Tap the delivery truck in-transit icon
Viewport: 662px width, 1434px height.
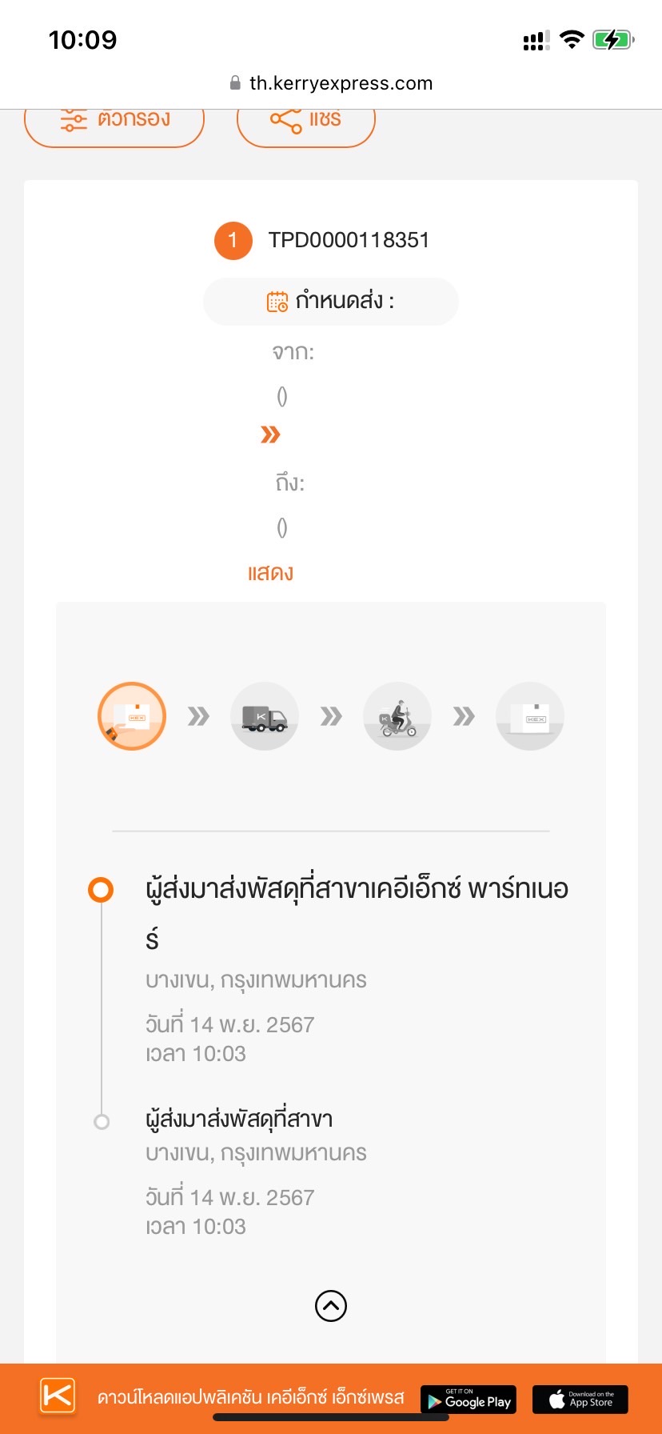pos(265,716)
